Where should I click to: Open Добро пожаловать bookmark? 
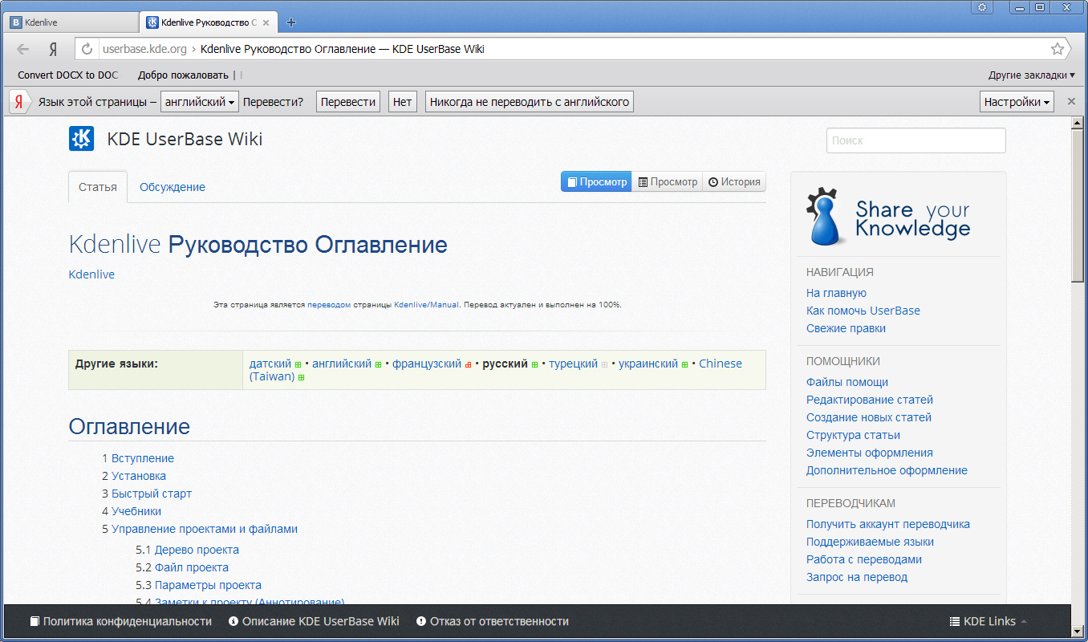[x=183, y=75]
